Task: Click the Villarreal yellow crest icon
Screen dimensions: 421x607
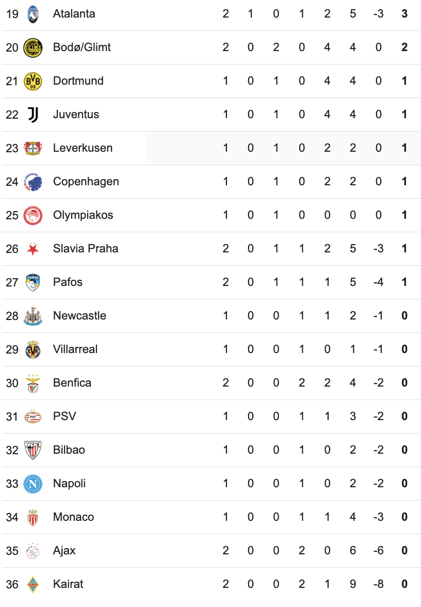Action: [33, 349]
